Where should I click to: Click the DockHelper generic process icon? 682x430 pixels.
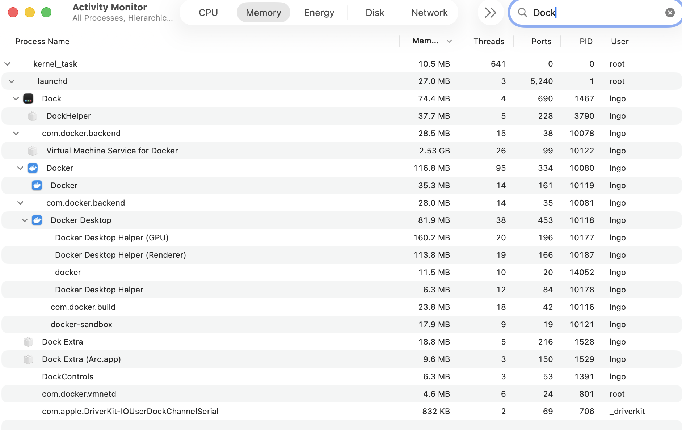click(33, 116)
